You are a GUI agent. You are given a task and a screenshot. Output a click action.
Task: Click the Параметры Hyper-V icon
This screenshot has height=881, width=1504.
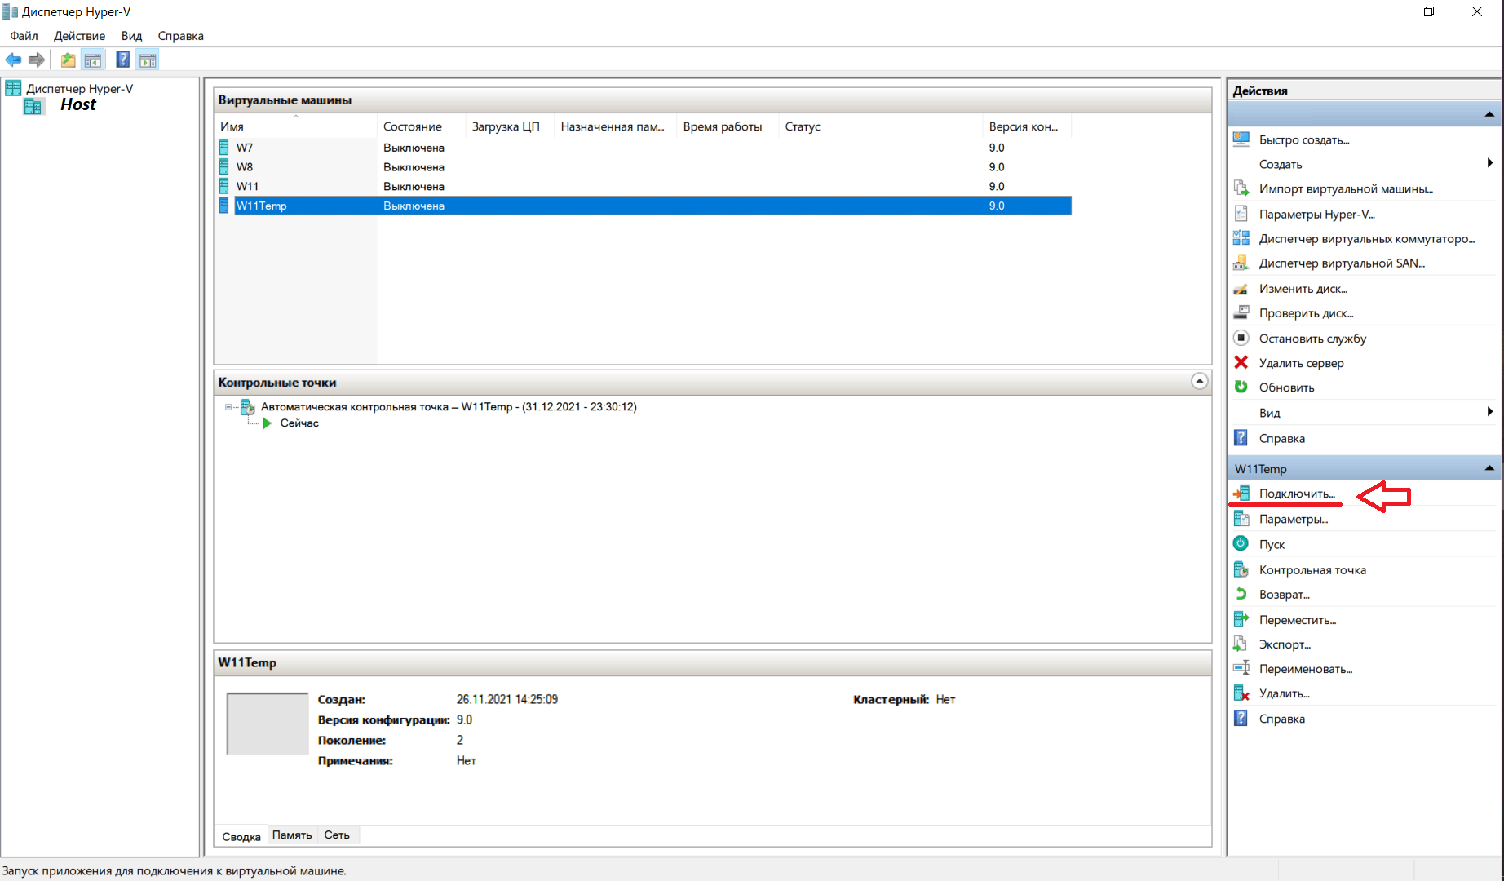click(1241, 214)
